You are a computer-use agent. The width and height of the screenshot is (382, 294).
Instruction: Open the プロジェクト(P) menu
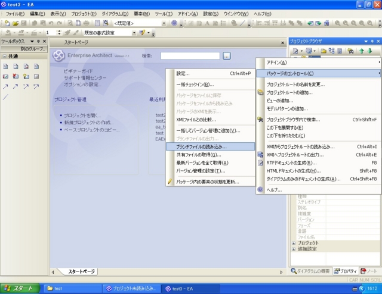click(x=84, y=14)
